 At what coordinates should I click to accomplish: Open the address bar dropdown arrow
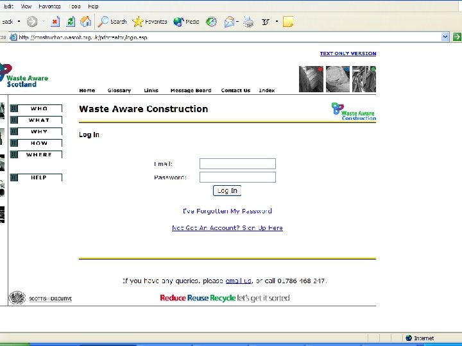pos(445,37)
